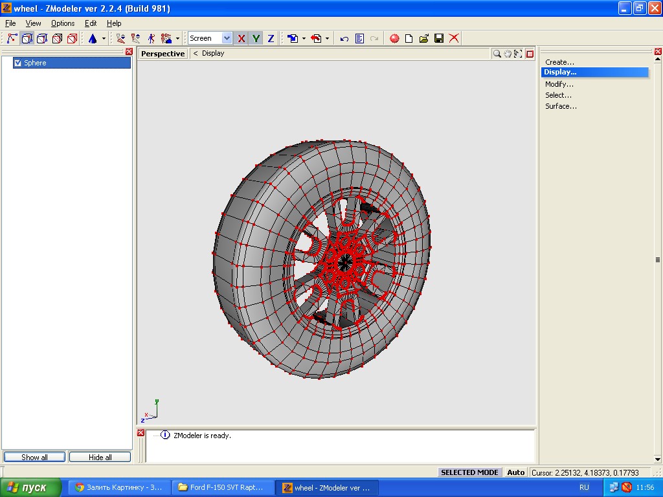Uncheck the Sphere object visibility checkbox
Image resolution: width=663 pixels, height=497 pixels.
(17, 63)
